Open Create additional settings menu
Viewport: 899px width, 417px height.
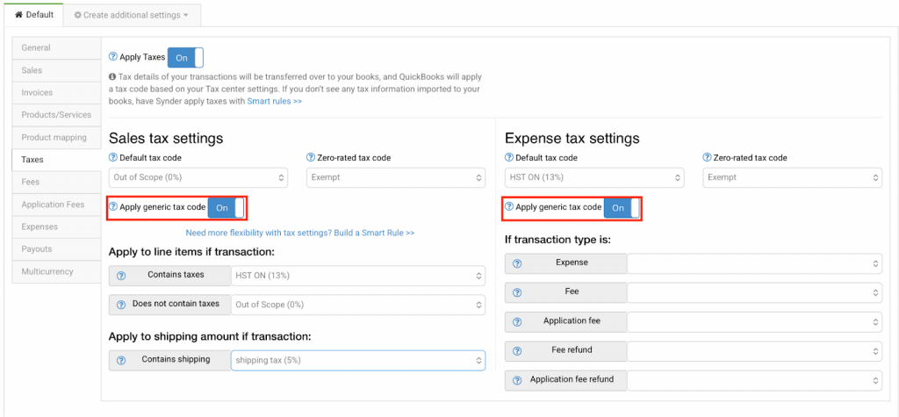coord(133,16)
